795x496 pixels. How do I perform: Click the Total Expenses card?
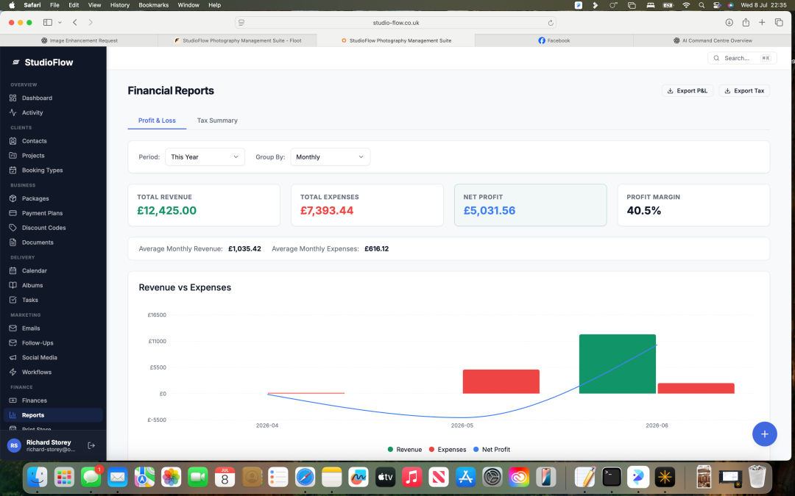[x=367, y=205]
